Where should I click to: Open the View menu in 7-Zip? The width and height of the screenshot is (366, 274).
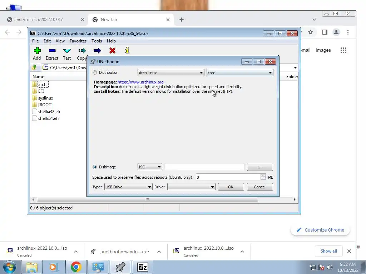[60, 41]
